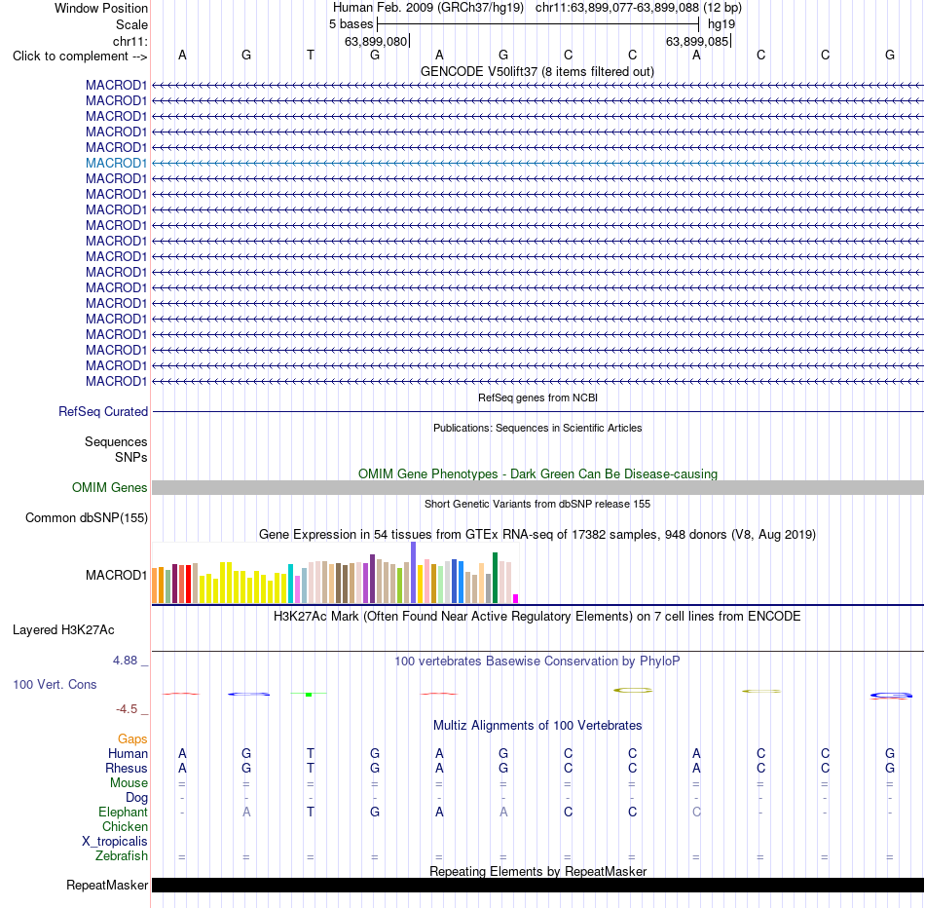Viewport: 925px width, 908px height.
Task: Click 'Short Genetic Variants from dbSNP release 155'
Action: coord(537,504)
